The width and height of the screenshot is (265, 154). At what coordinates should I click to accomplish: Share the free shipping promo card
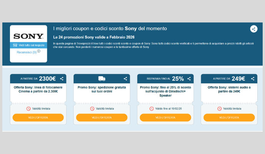click(x=125, y=79)
